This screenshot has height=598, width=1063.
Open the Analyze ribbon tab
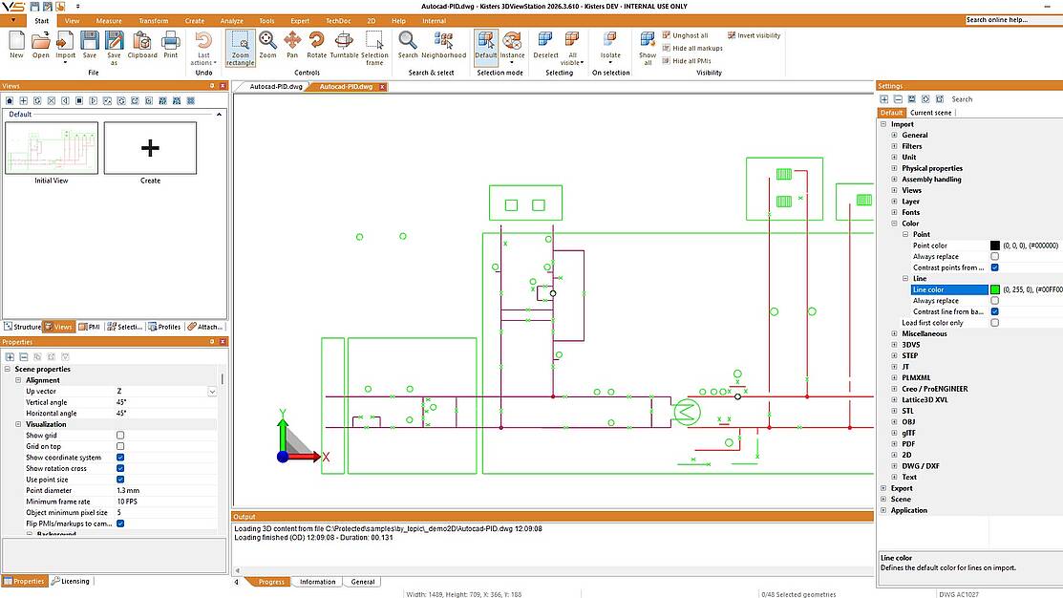pyautogui.click(x=231, y=21)
